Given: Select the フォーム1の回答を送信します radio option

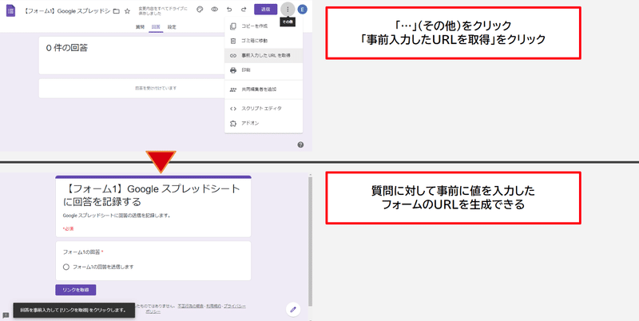Looking at the screenshot, I should 66,267.
